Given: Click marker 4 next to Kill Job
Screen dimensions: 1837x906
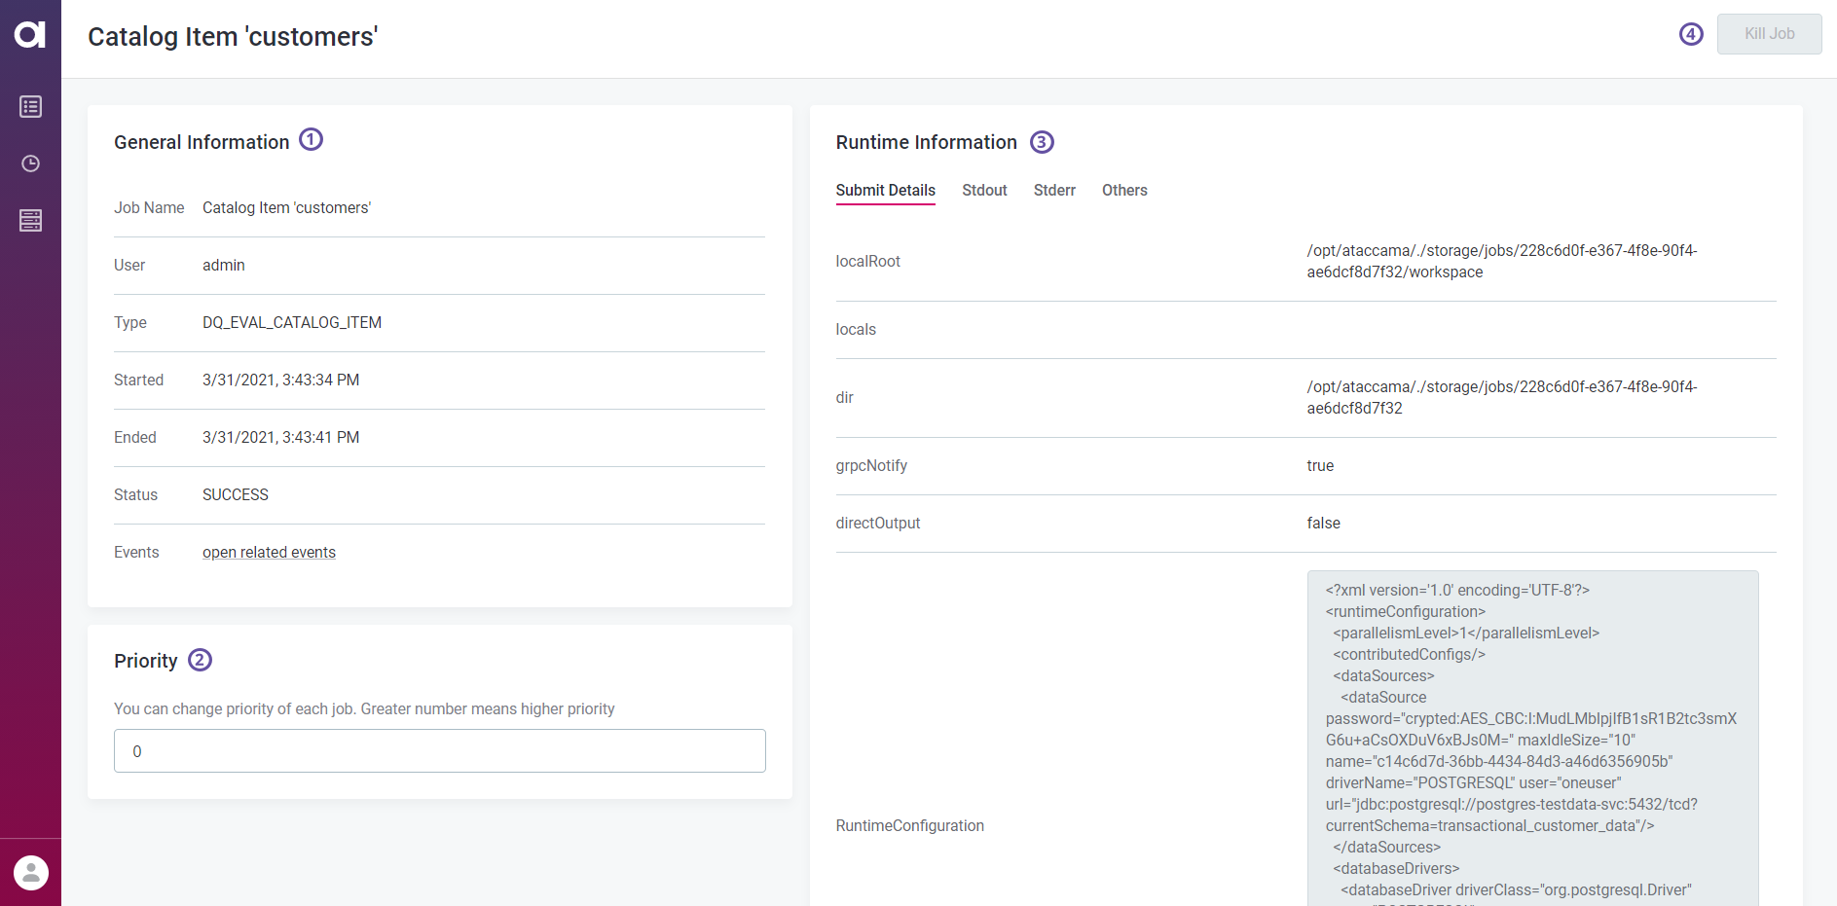Looking at the screenshot, I should click(1691, 34).
